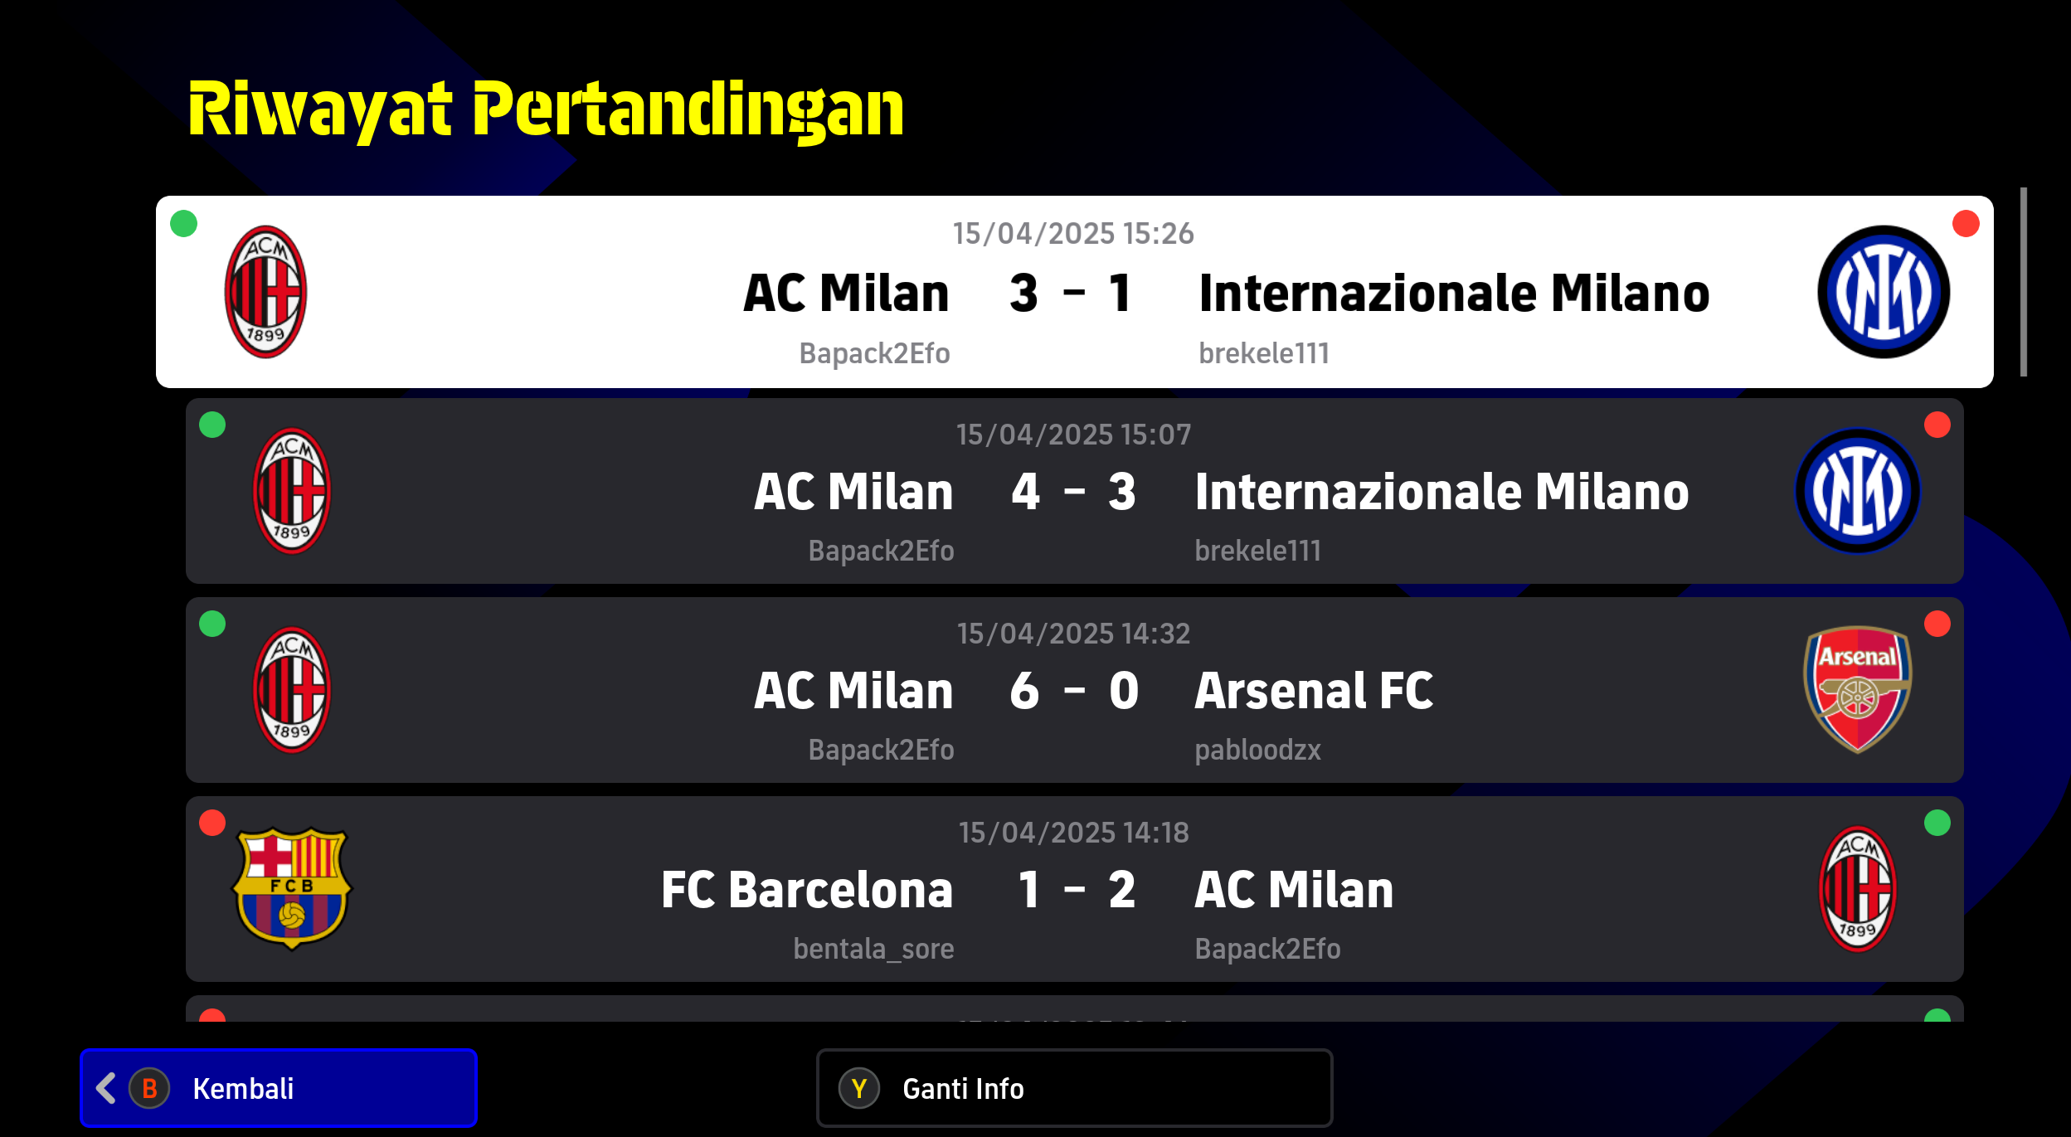
Task: Click the B button icon
Action: point(149,1088)
